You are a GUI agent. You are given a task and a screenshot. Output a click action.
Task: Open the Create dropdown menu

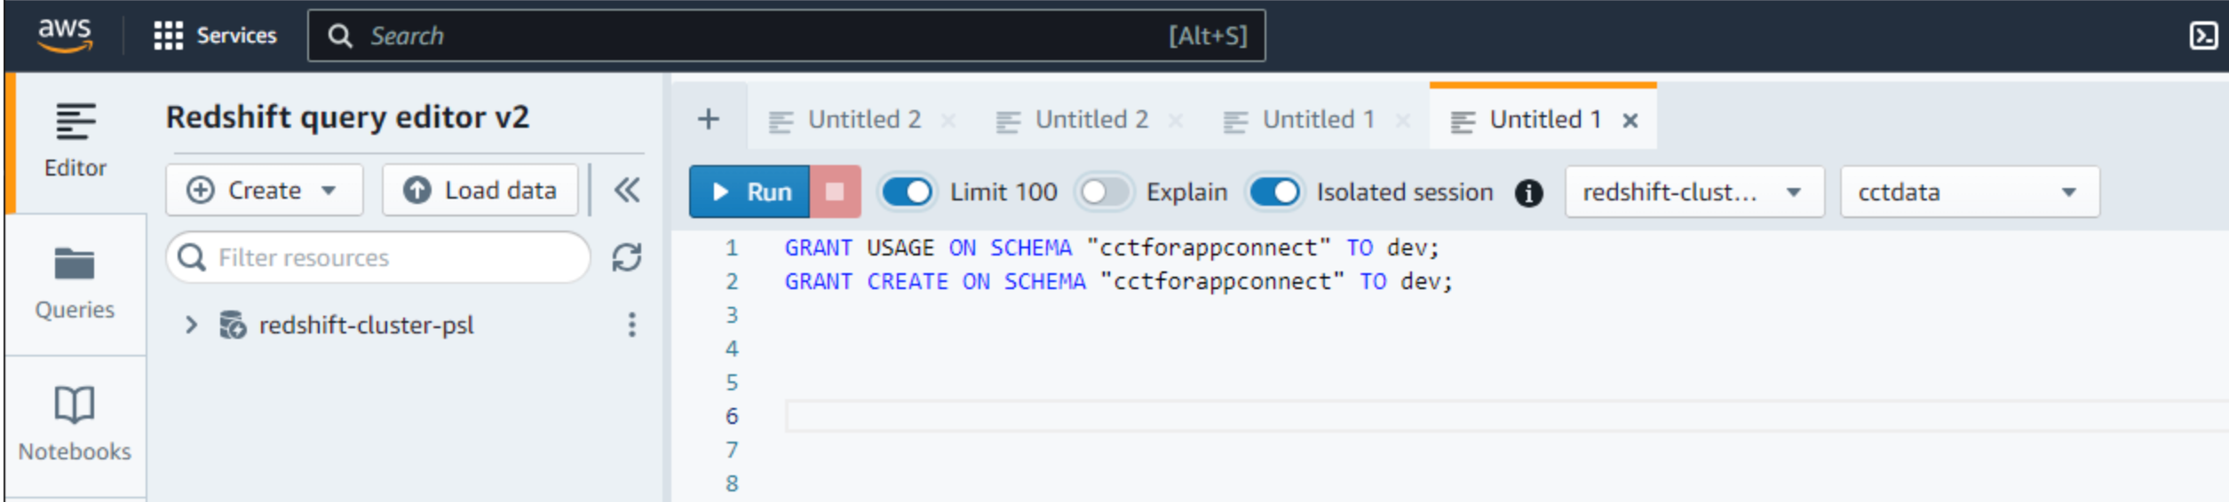264,190
